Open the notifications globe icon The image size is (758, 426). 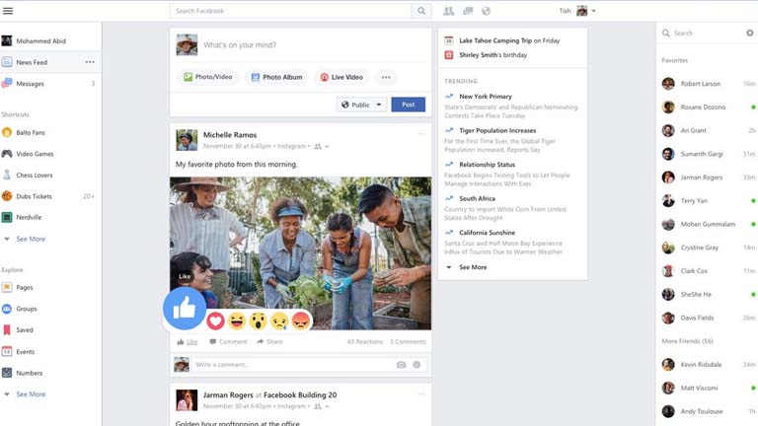coord(486,11)
